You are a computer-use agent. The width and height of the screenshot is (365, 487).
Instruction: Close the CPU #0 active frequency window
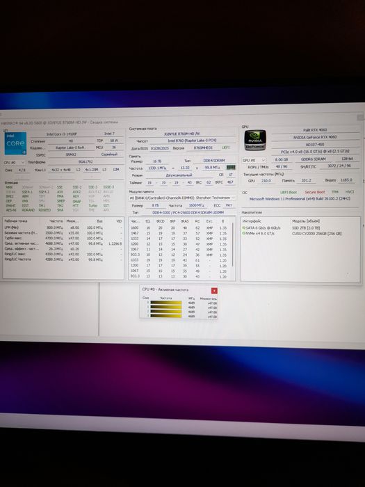point(214,291)
